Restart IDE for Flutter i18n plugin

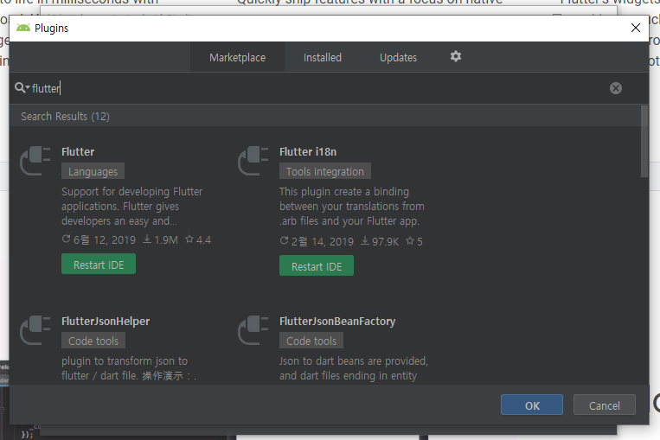coord(317,266)
